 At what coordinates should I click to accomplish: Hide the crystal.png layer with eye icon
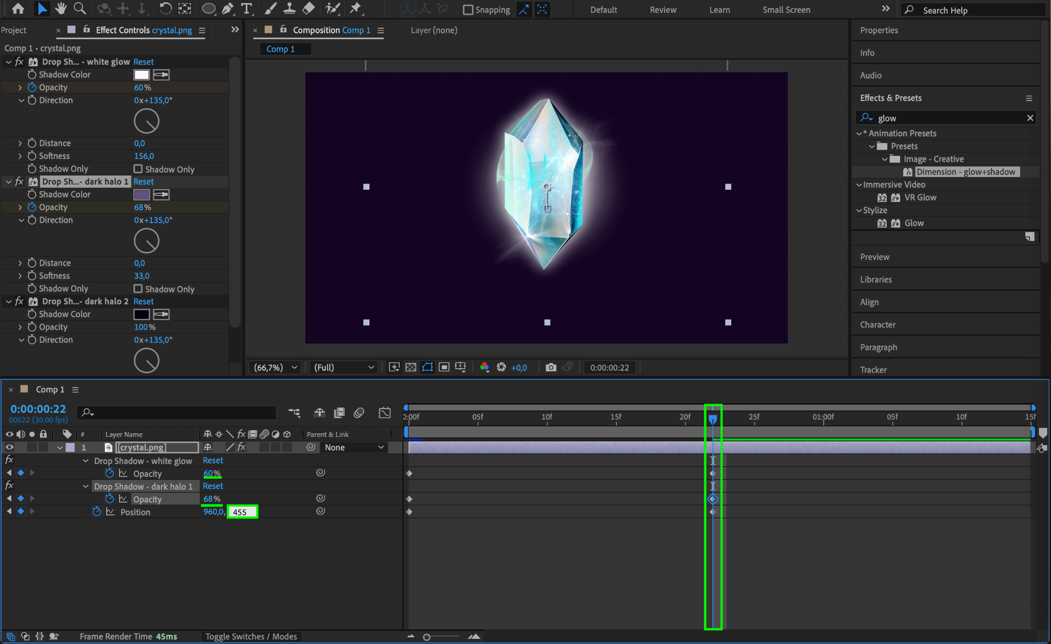(9, 447)
